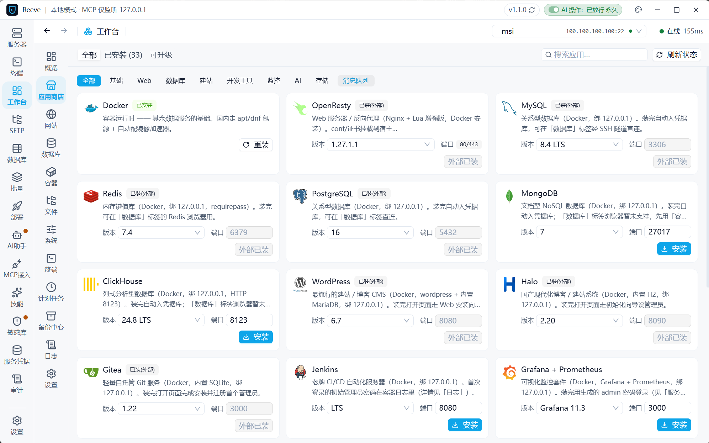
Task: Open the 技能 skills icon
Action: click(x=17, y=297)
